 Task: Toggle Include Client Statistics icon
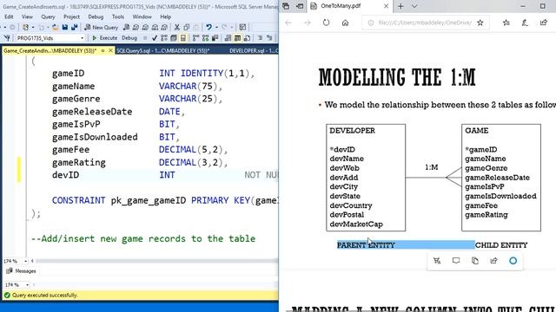click(215, 38)
